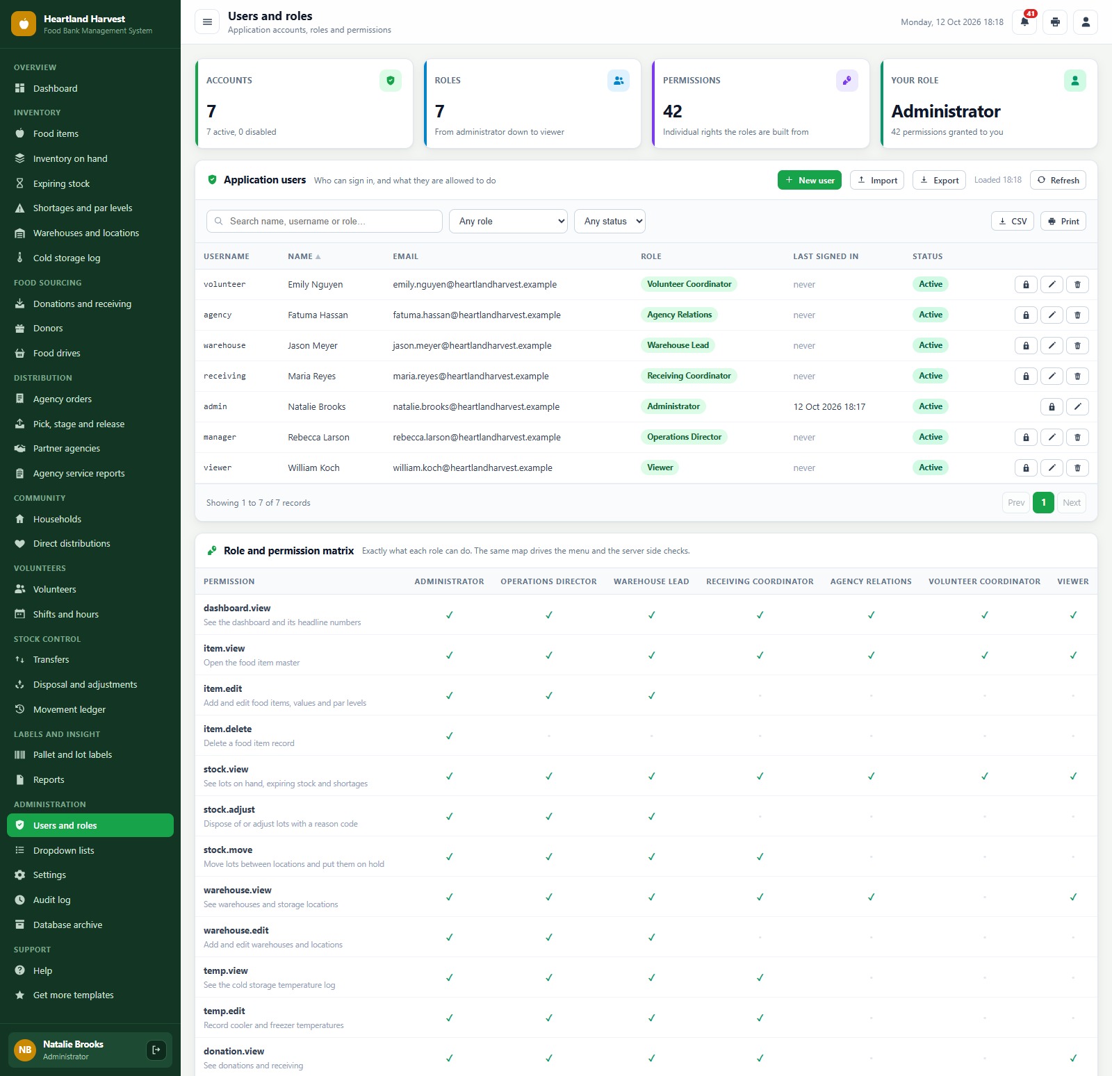The height and width of the screenshot is (1076, 1112).
Task: Open the Any role filter dropdown
Action: [508, 221]
